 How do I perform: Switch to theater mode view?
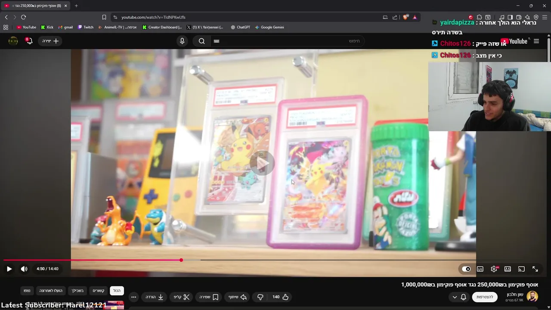pos(508,269)
